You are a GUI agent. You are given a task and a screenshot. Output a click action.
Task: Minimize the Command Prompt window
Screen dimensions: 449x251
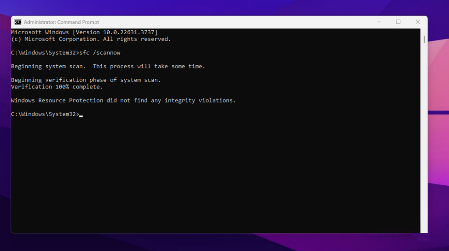click(x=378, y=22)
